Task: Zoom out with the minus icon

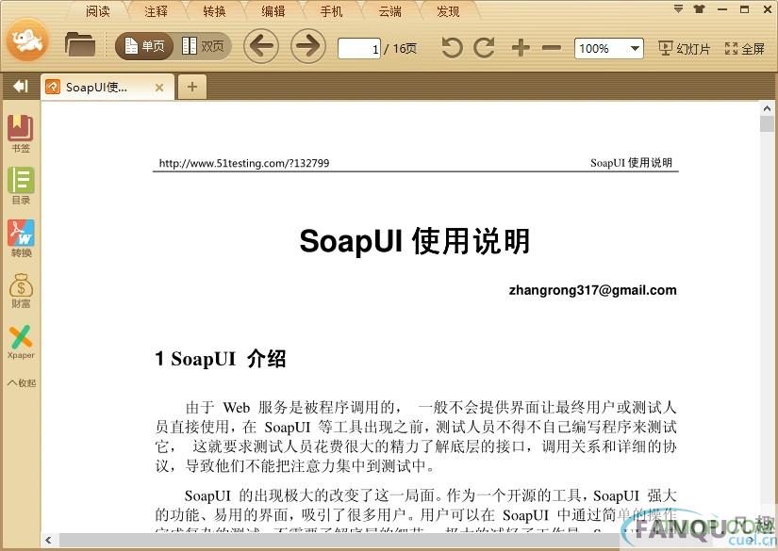Action: [552, 48]
